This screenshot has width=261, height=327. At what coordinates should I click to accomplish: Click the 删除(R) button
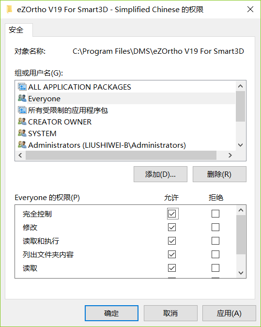tap(219, 174)
